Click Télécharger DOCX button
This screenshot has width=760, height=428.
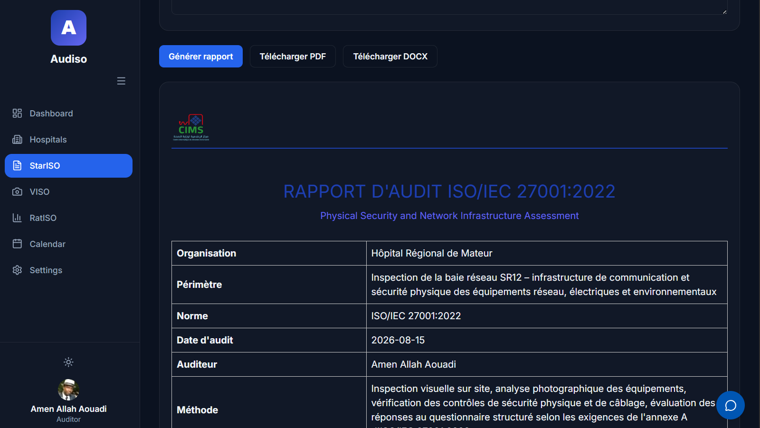(x=390, y=57)
